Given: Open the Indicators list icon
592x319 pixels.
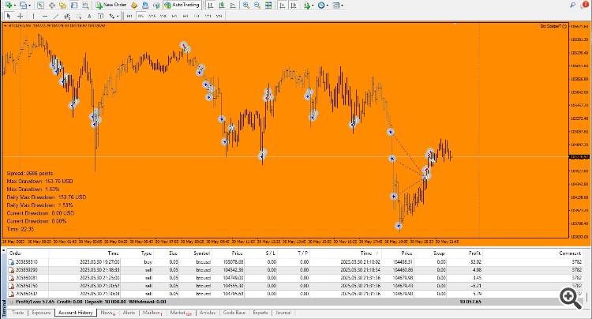Looking at the screenshot, I should [307, 6].
